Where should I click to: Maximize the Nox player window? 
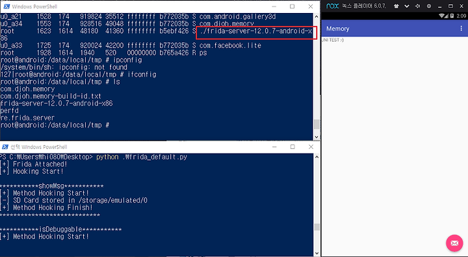pyautogui.click(x=450, y=6)
